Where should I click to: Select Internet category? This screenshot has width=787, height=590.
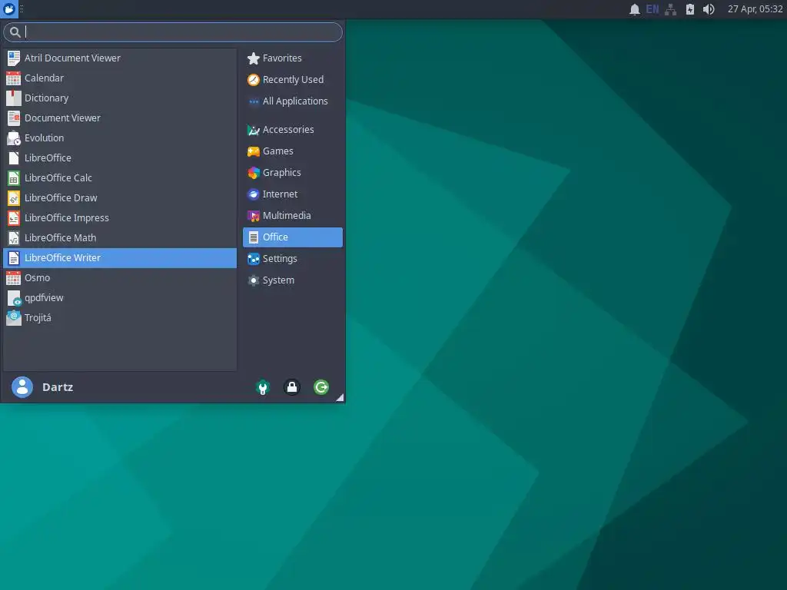pyautogui.click(x=293, y=194)
